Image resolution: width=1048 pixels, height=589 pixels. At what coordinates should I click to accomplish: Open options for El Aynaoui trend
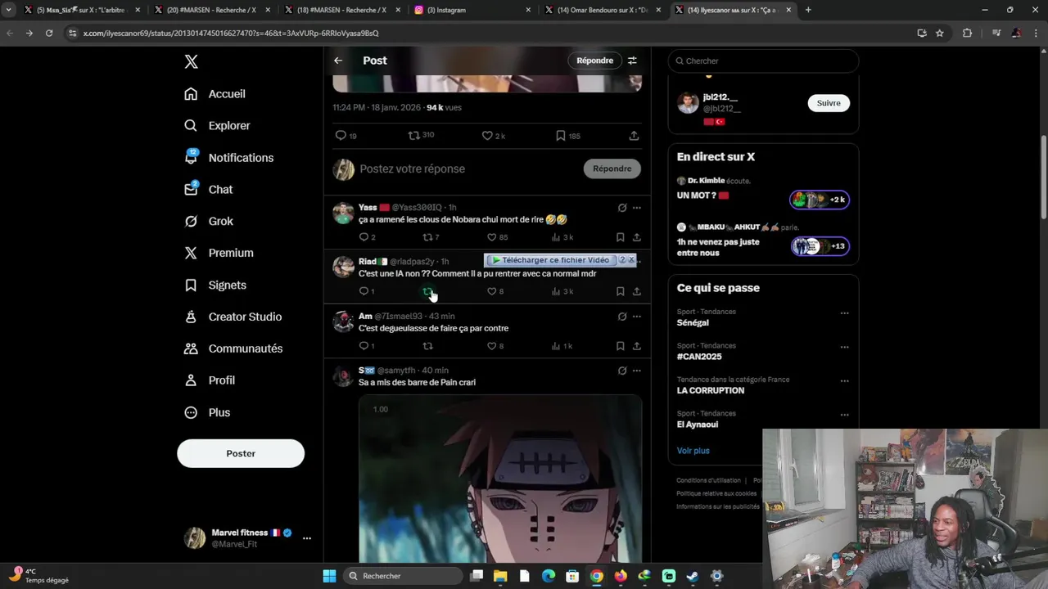click(x=844, y=415)
